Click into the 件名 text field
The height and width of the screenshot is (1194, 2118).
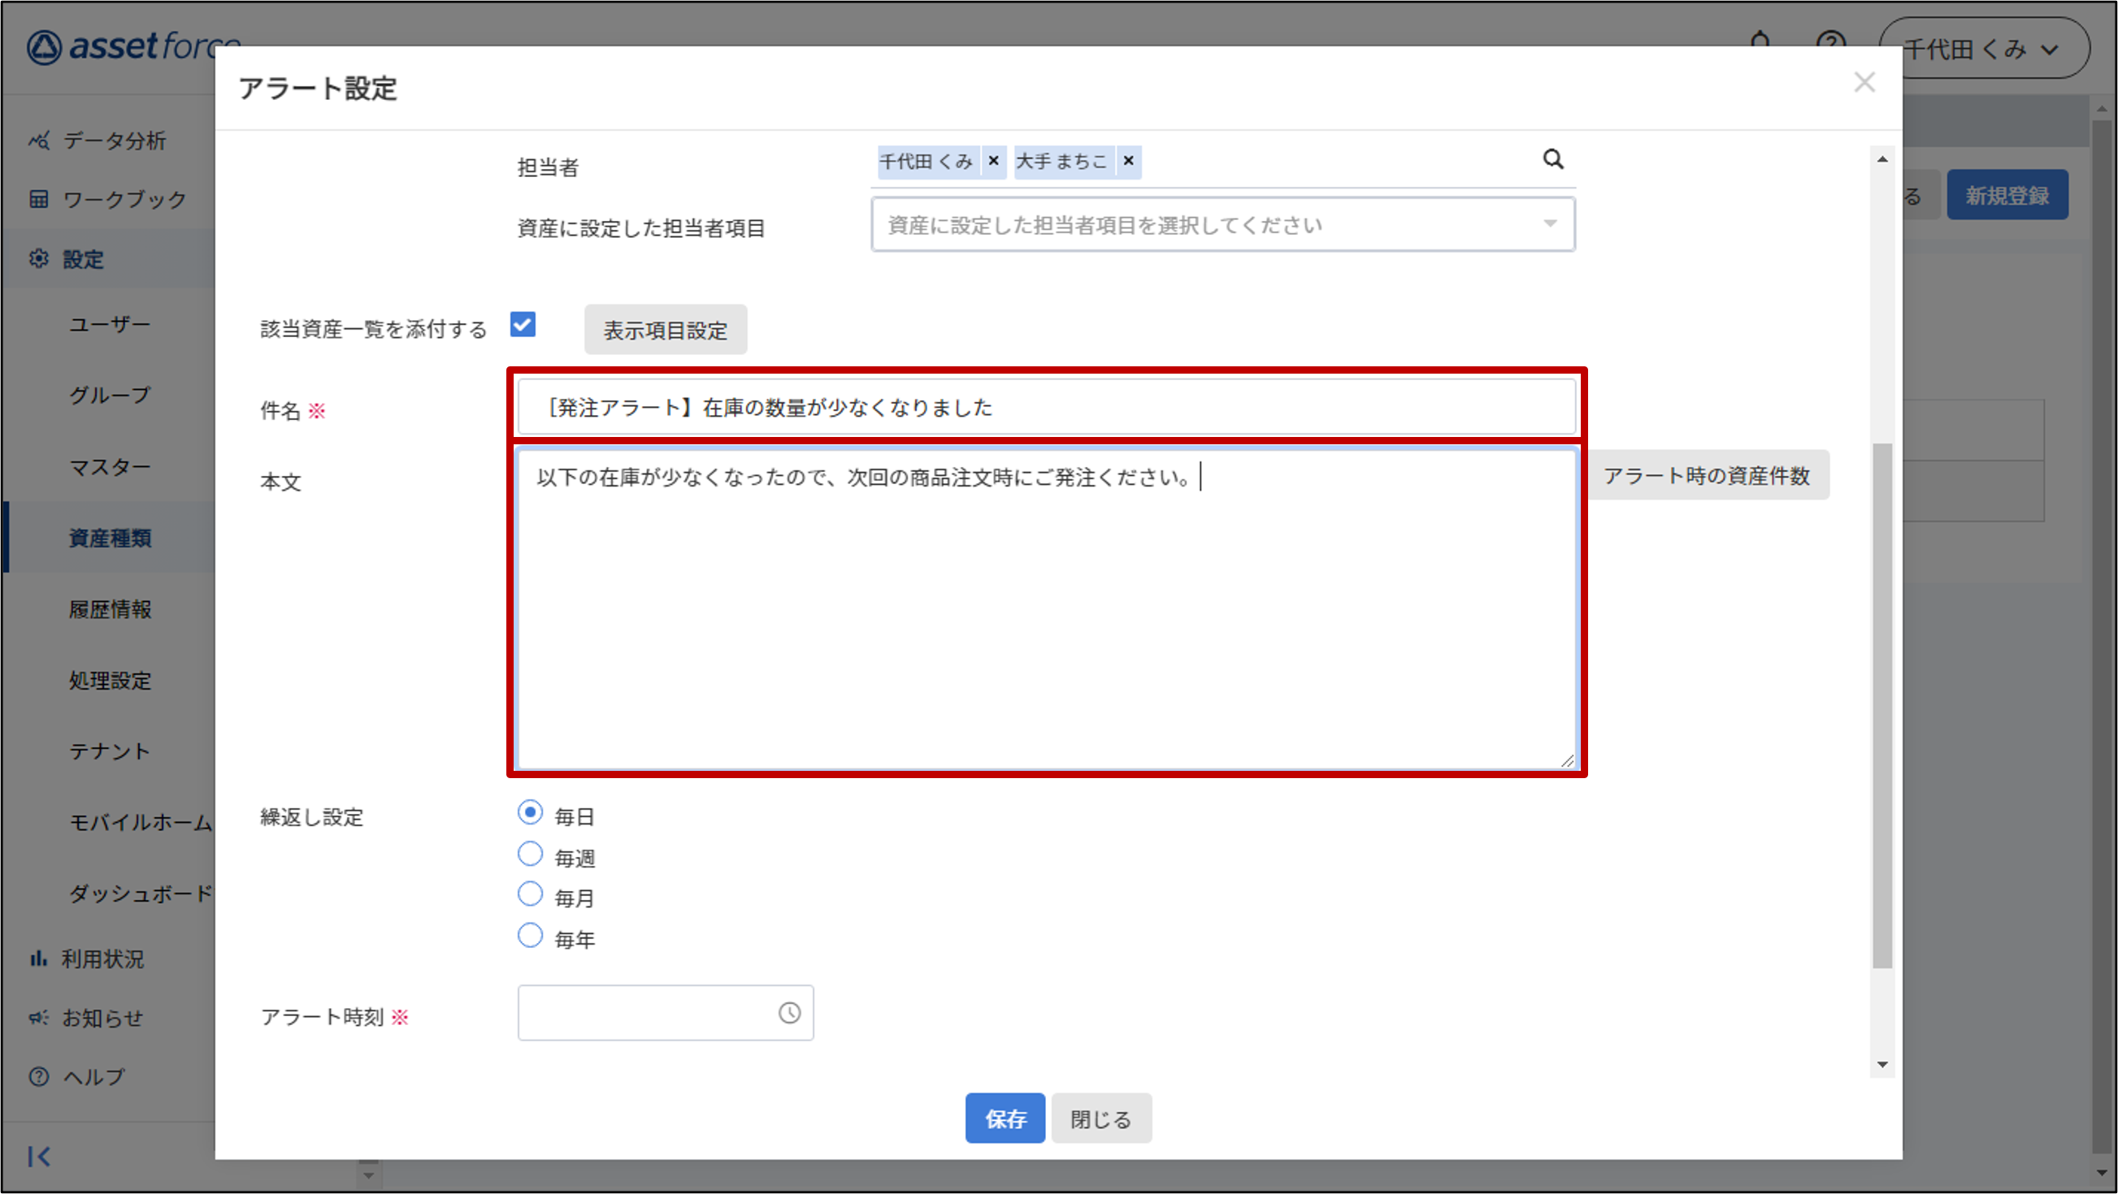(x=1046, y=408)
